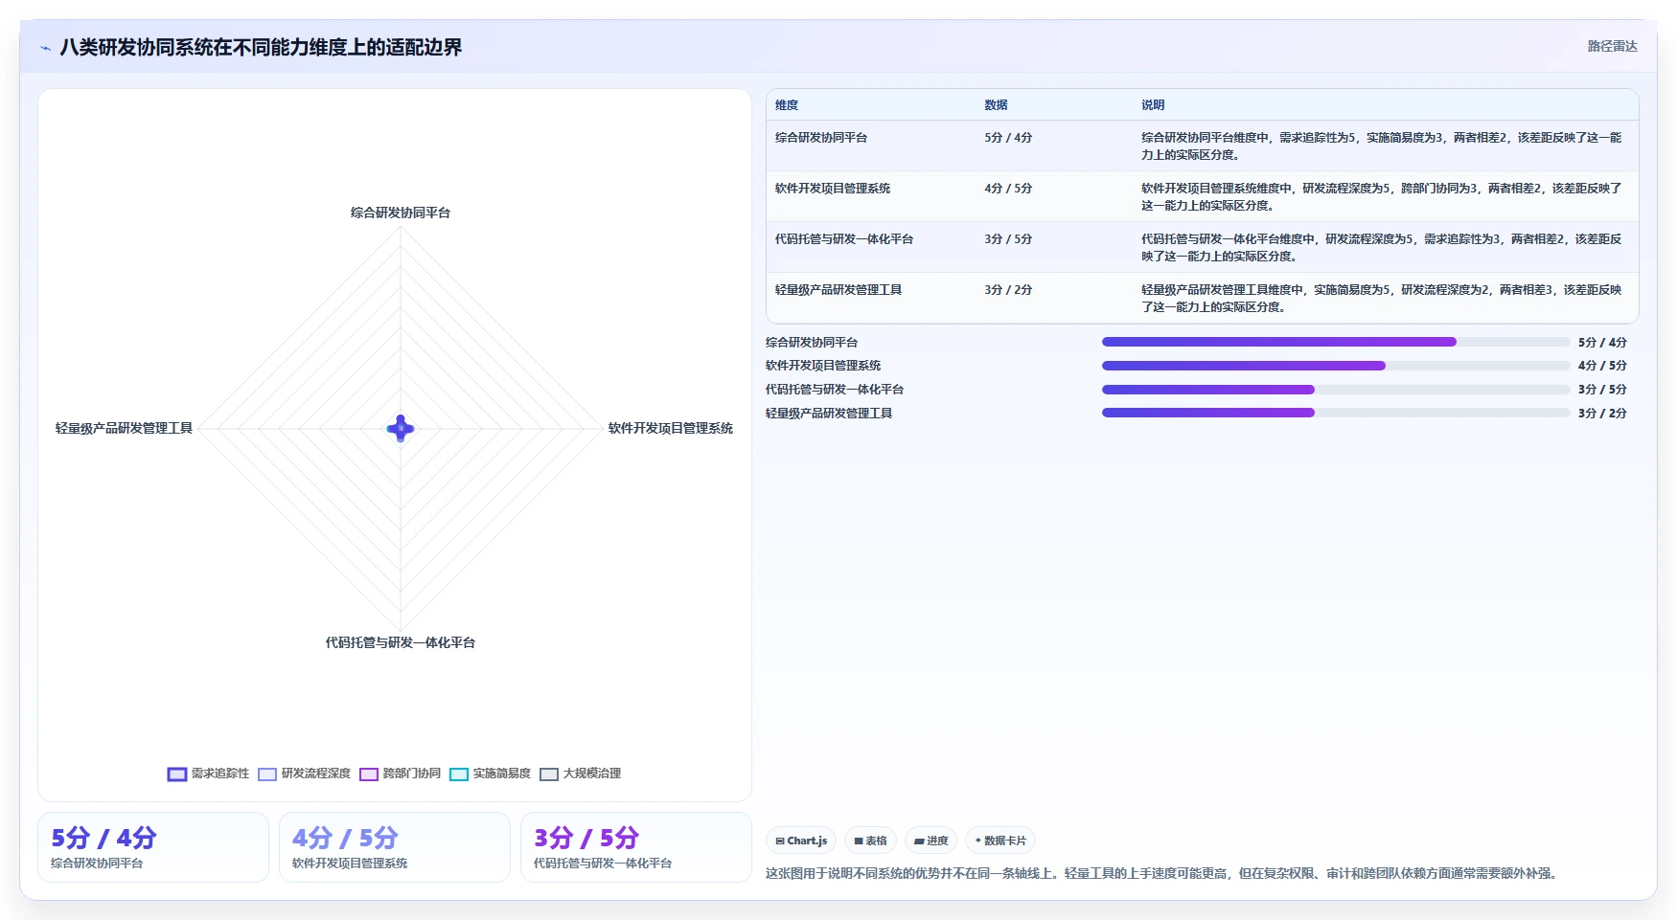Open the 3分 / 5分 代码托管与研发一体化平台 summary card
1677x920 pixels.
636,847
